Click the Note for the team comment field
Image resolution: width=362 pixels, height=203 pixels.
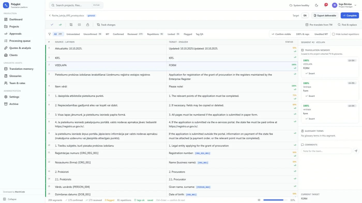click(x=326, y=151)
